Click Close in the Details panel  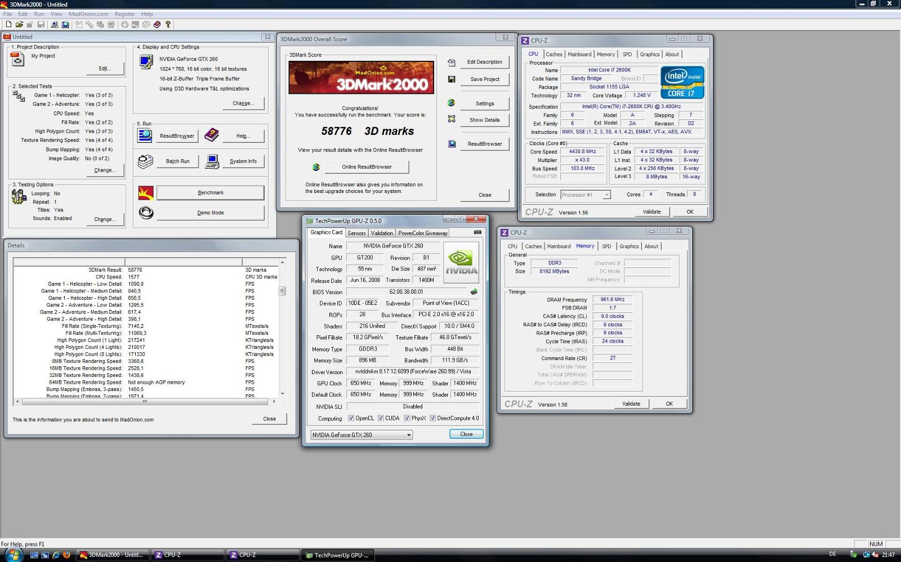pos(269,419)
